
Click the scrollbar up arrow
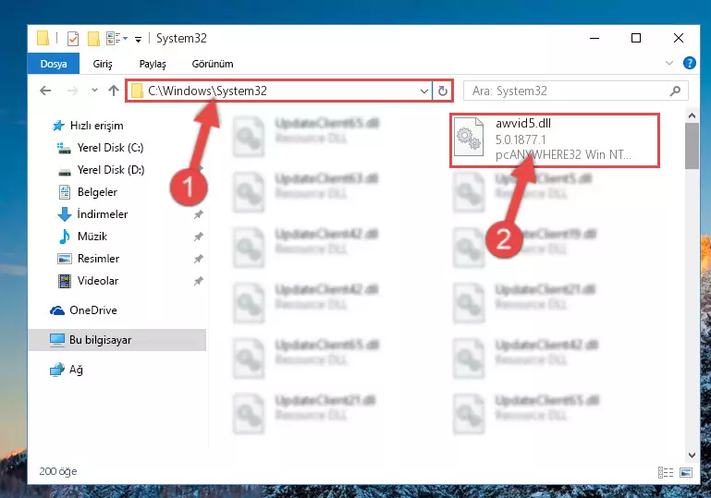coord(692,116)
